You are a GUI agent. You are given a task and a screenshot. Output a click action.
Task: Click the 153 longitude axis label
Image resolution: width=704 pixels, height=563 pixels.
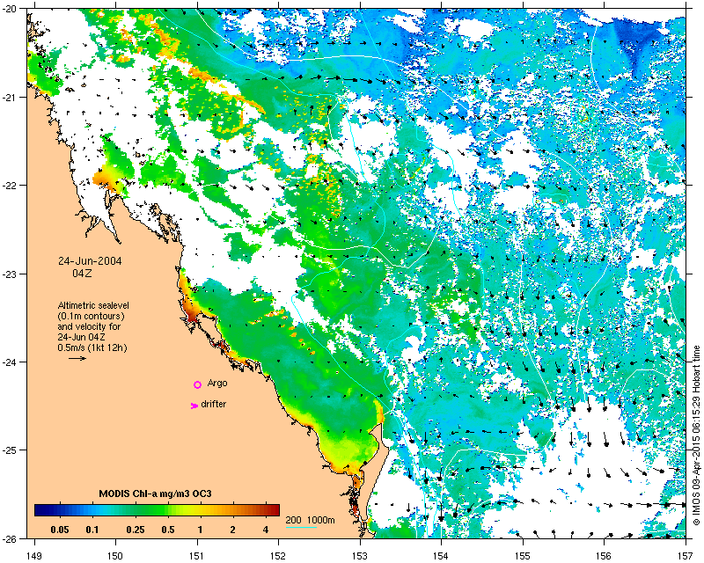360,556
